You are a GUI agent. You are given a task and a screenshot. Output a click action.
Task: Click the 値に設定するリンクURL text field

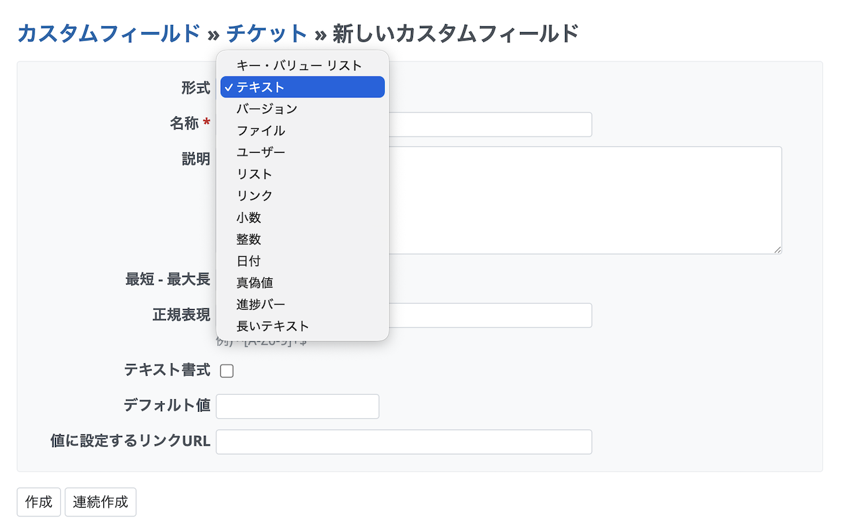click(x=404, y=442)
